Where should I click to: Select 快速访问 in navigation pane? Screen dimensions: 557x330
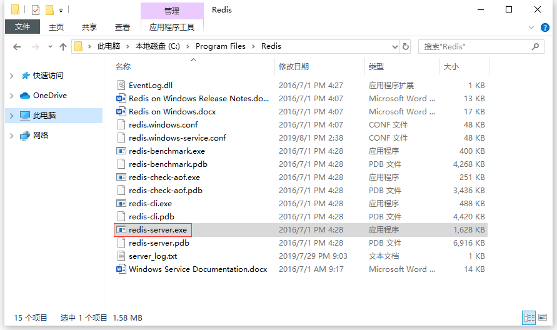pyautogui.click(x=48, y=75)
